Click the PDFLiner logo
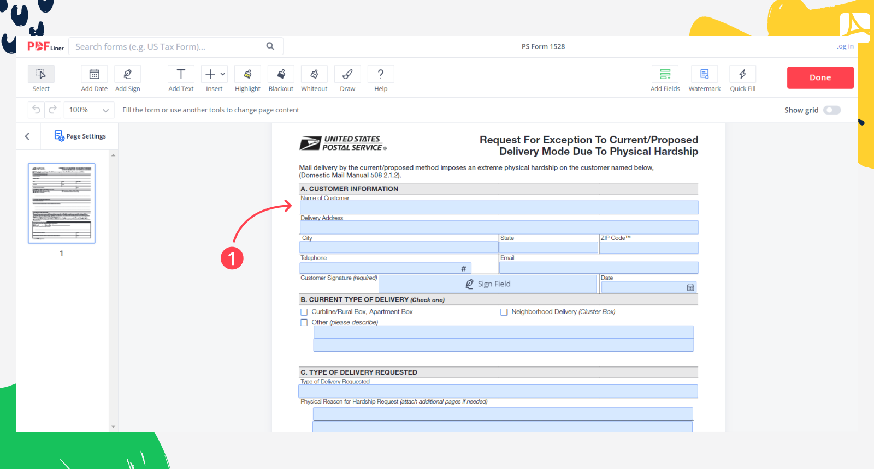Image resolution: width=874 pixels, height=469 pixels. click(x=46, y=46)
